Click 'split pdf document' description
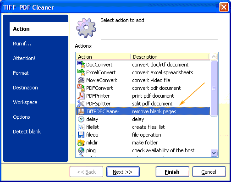Image resolution: width=231 pixels, height=182 pixels. click(152, 104)
